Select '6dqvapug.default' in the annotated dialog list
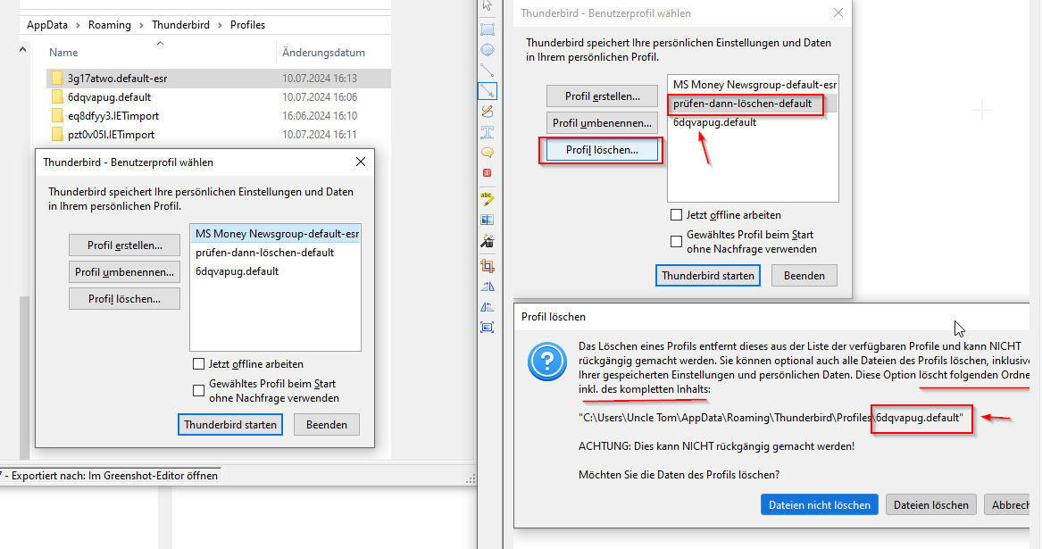The width and height of the screenshot is (1042, 549). tap(753, 122)
